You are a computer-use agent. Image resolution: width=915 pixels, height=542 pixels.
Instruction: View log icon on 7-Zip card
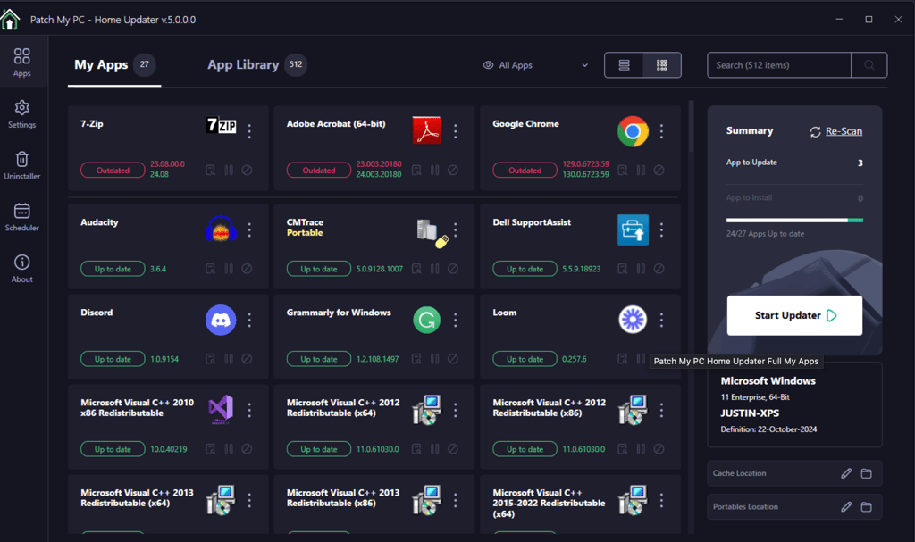coord(211,170)
